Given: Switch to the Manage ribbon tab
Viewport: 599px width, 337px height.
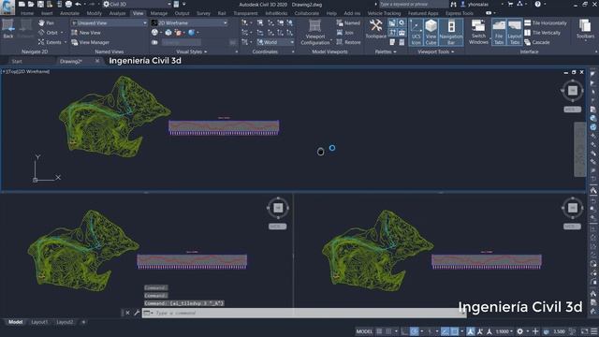Looking at the screenshot, I should pyautogui.click(x=159, y=13).
